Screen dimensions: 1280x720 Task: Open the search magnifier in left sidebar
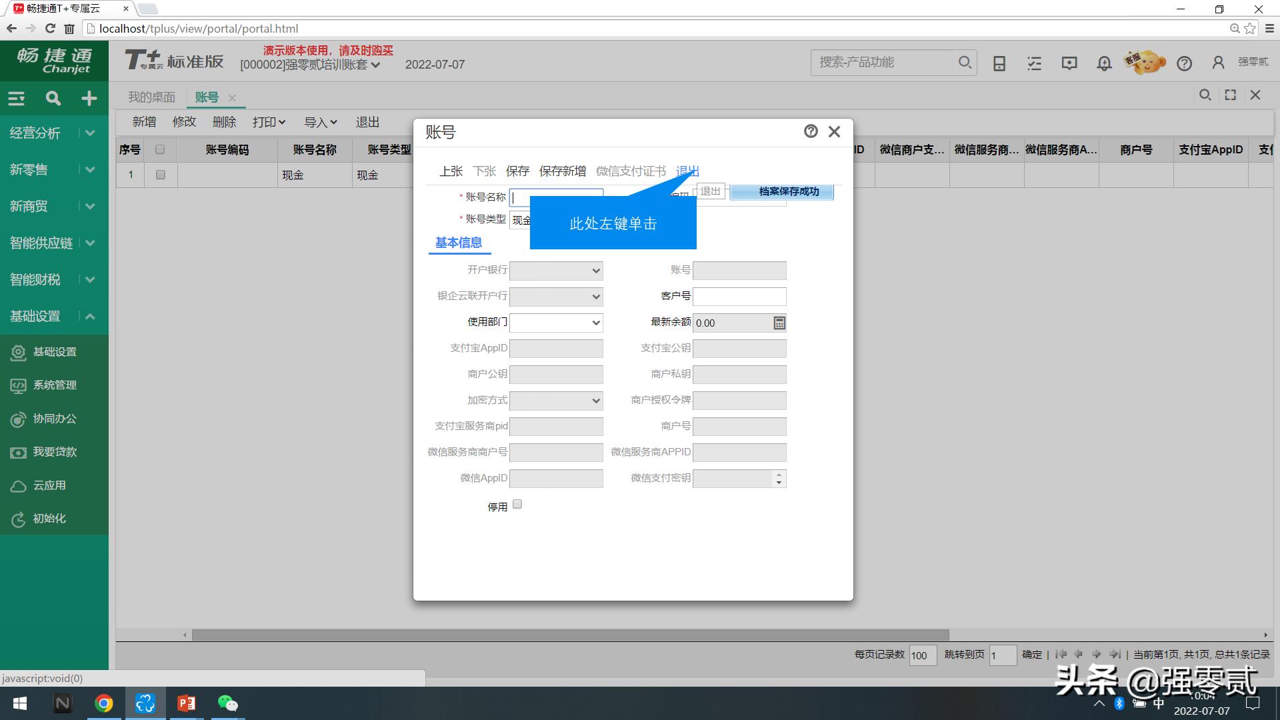pos(53,98)
